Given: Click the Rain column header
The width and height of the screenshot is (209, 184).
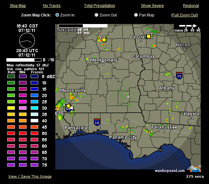Looking at the screenshot, I should 11,72.
